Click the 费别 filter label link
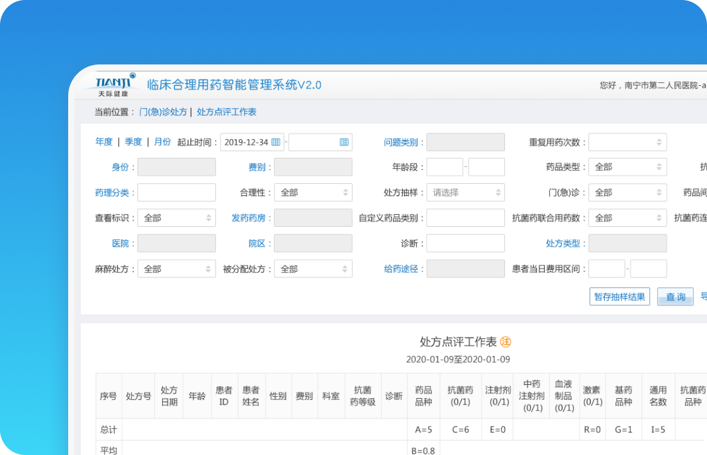707x455 pixels. 259,167
